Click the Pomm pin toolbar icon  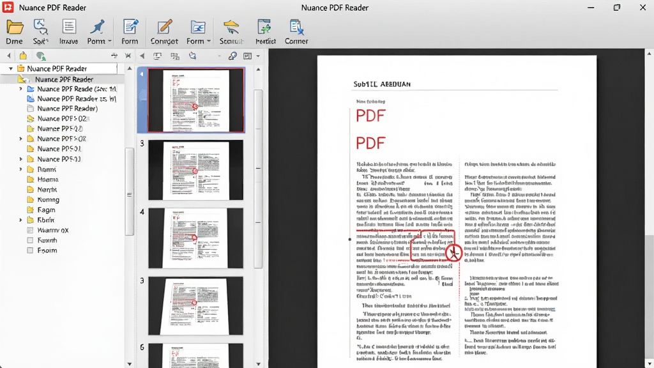pos(97,27)
